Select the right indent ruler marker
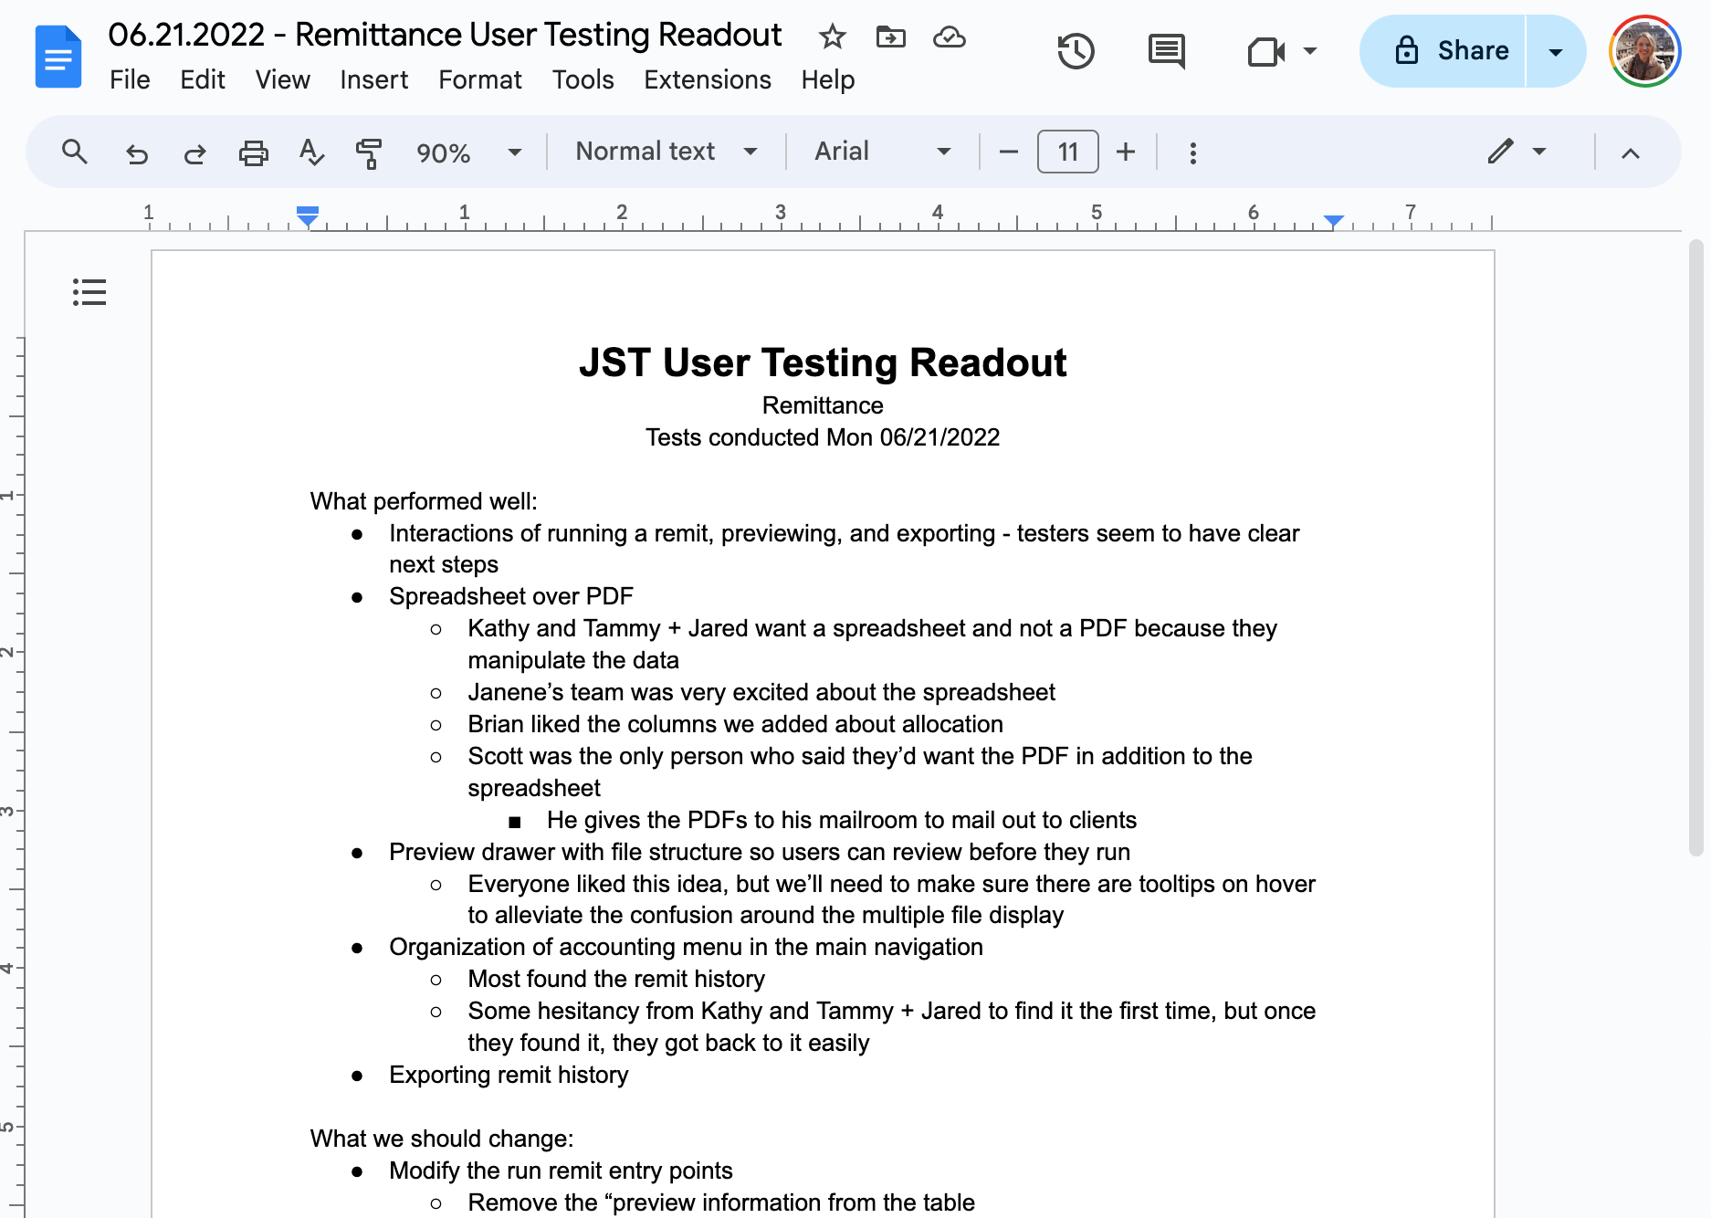 click(x=1334, y=221)
